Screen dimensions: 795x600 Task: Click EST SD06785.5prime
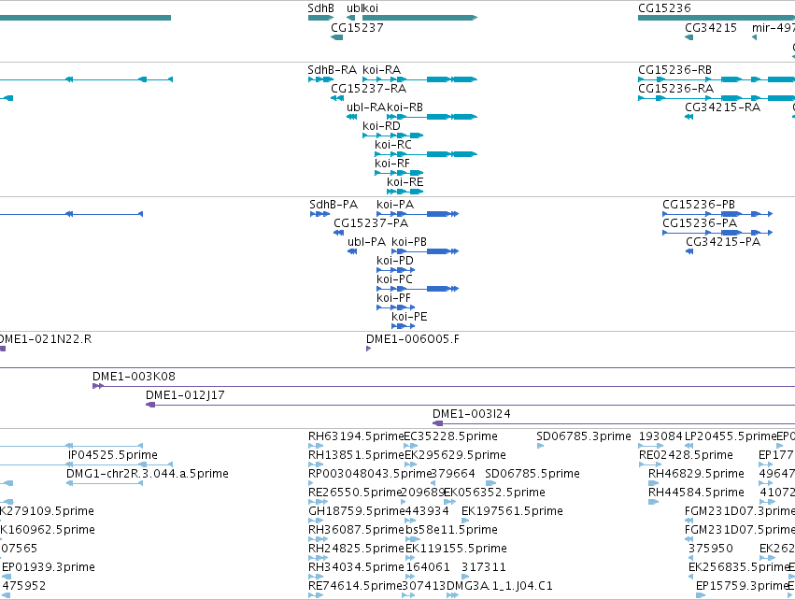(532, 474)
